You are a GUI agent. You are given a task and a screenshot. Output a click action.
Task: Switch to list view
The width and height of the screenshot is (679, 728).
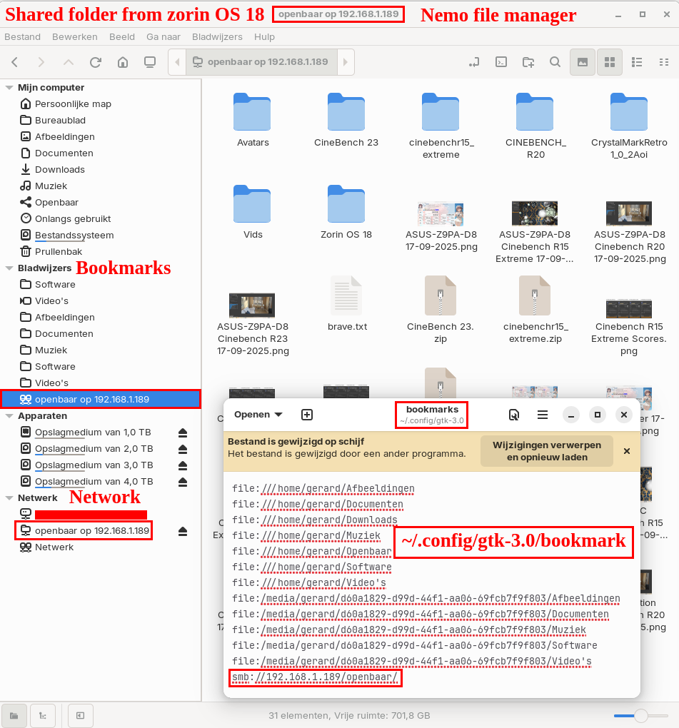coord(637,62)
